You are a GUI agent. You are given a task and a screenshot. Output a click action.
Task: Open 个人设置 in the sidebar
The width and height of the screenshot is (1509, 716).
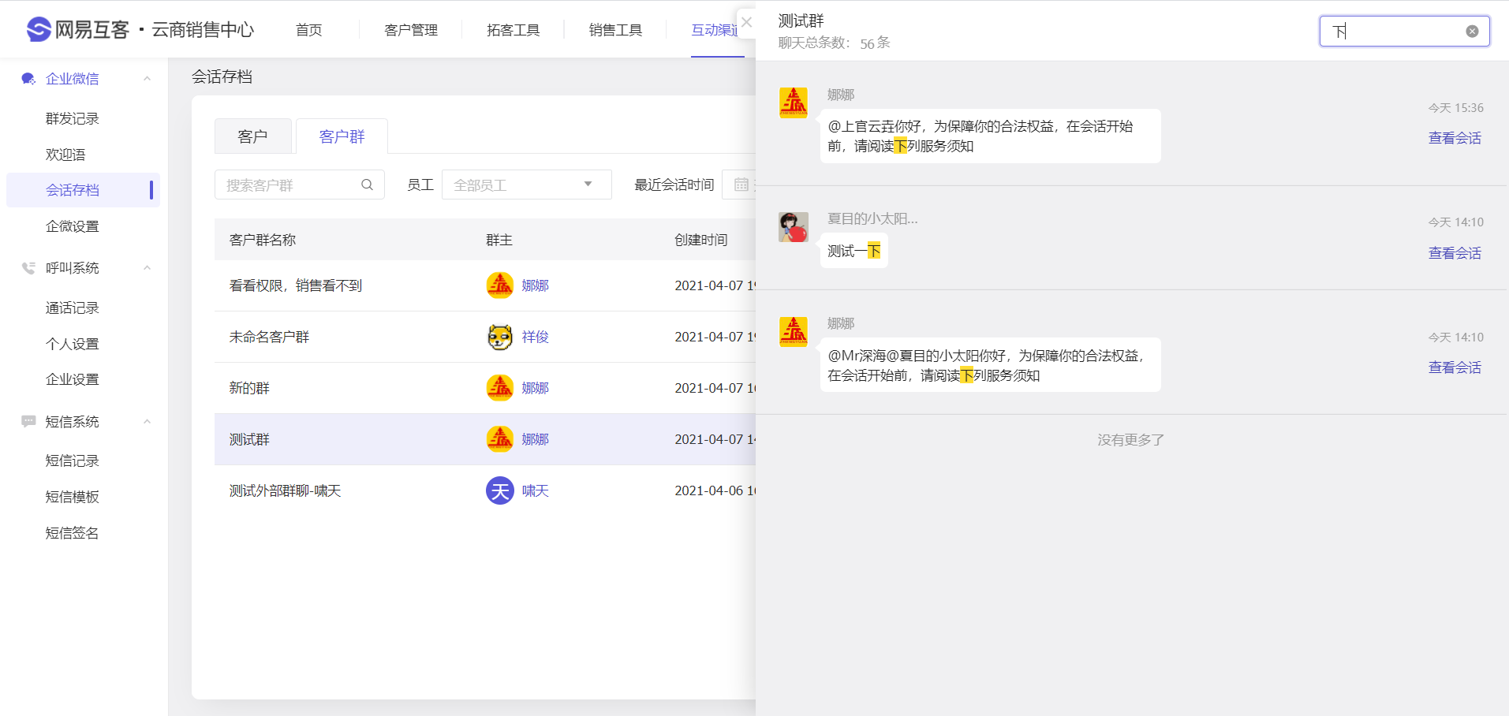point(73,344)
